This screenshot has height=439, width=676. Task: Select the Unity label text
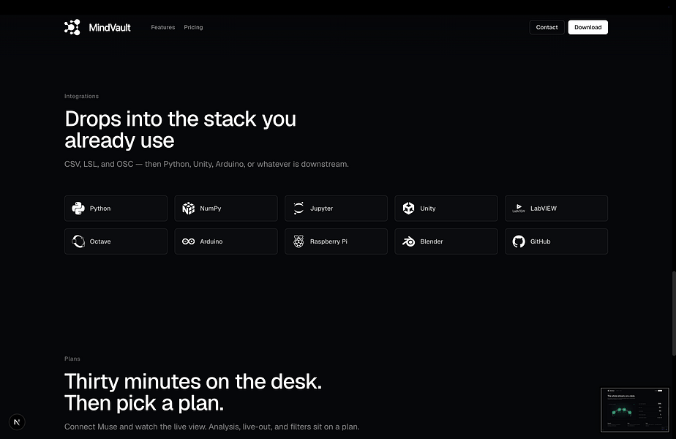(x=428, y=209)
